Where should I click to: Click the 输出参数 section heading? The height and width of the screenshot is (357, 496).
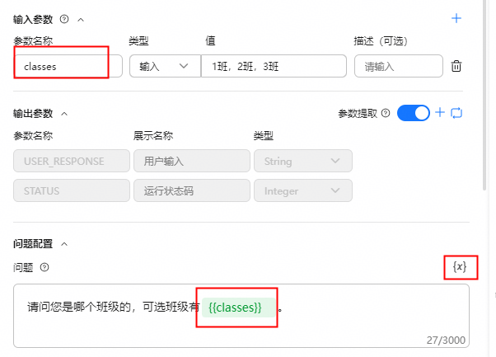tap(33, 113)
